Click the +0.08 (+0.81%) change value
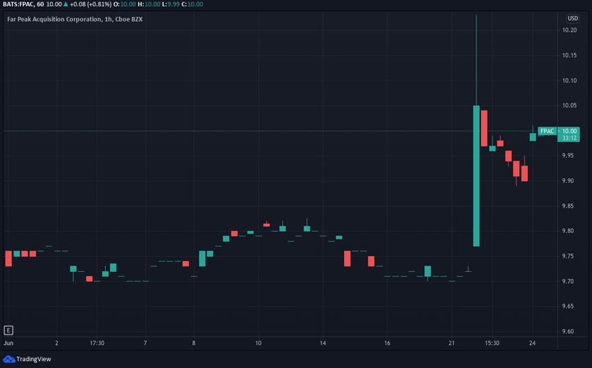This screenshot has height=368, width=592. click(91, 4)
